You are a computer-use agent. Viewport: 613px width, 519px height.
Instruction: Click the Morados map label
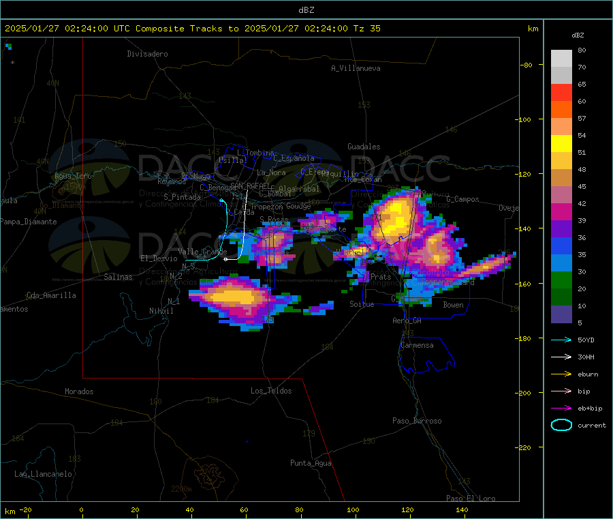click(79, 391)
